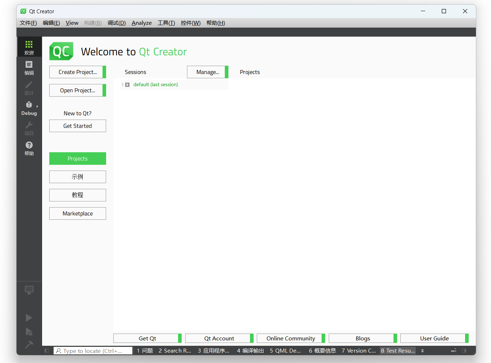This screenshot has width=491, height=363.
Task: Click the Manage... sessions button
Action: coord(208,72)
